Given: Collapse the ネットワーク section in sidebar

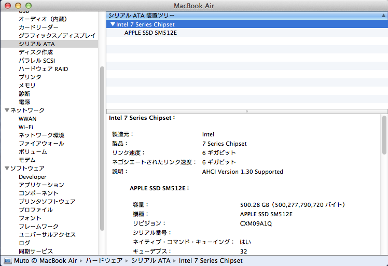Looking at the screenshot, I should 7,110.
